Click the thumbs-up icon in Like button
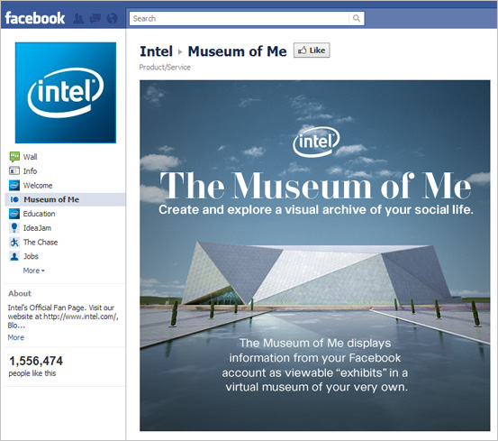The height and width of the screenshot is (441, 498). 302,51
